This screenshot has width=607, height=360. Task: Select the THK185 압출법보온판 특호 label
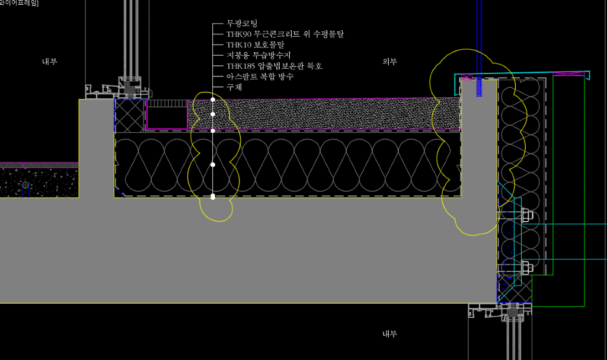click(274, 66)
